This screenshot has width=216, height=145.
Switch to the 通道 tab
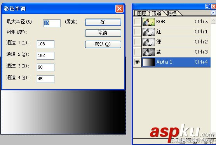157,13
